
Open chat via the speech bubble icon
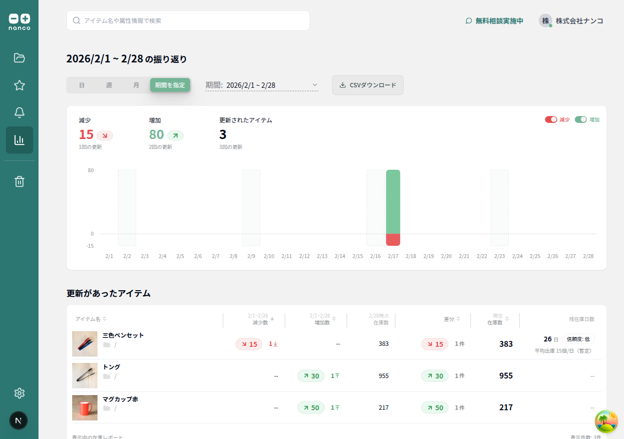(x=468, y=21)
